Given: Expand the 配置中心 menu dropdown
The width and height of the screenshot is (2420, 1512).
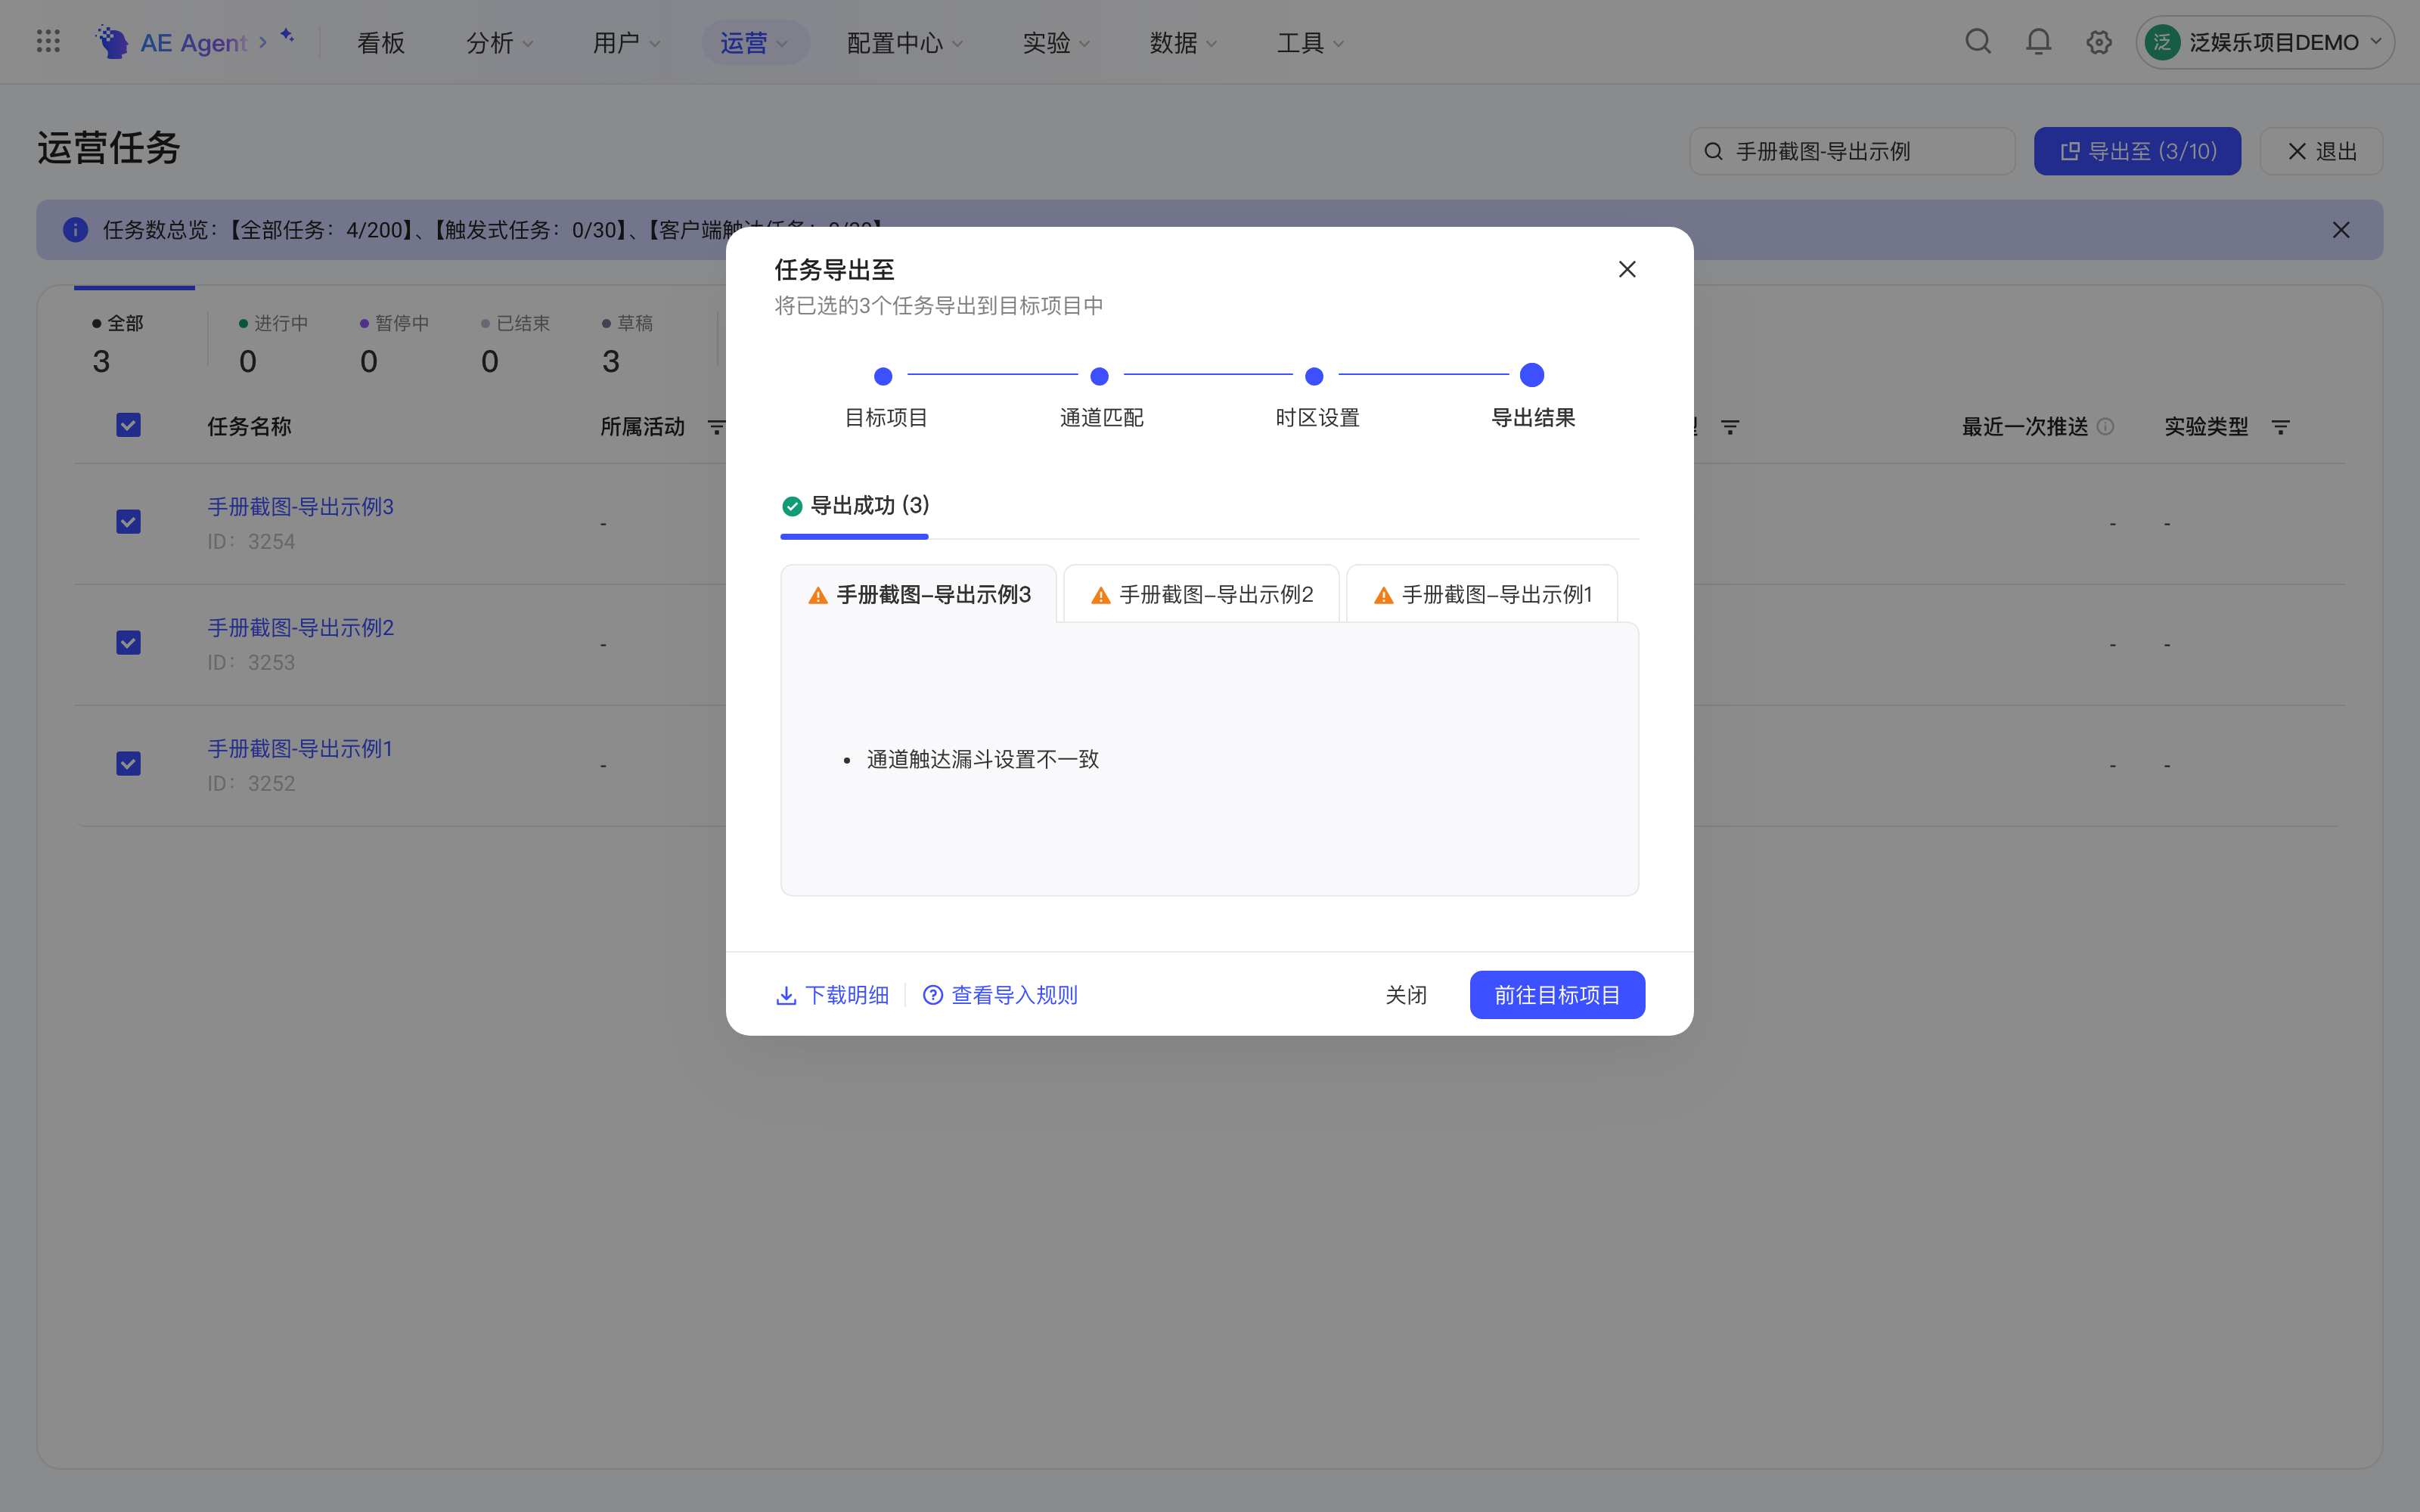Looking at the screenshot, I should [904, 43].
